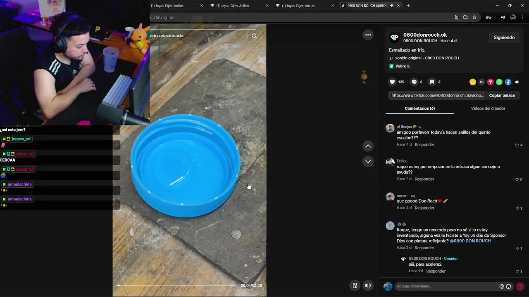The image size is (529, 297).
Task: Reply to the creator's 'siii, para acelera2'
Action: click(x=436, y=271)
